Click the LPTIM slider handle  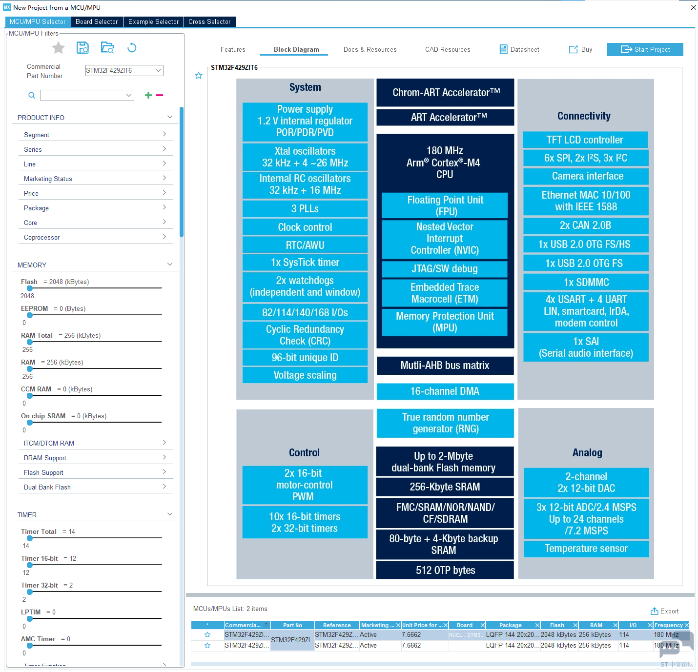pos(30,619)
